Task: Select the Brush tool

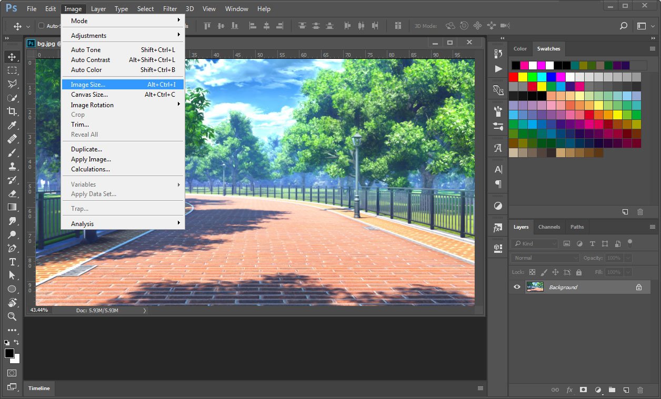Action: point(12,152)
